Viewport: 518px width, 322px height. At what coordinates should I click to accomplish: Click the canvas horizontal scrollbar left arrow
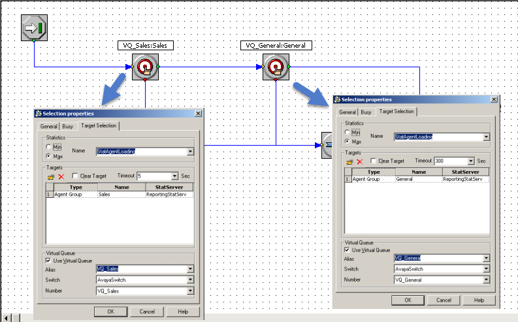pos(6,318)
